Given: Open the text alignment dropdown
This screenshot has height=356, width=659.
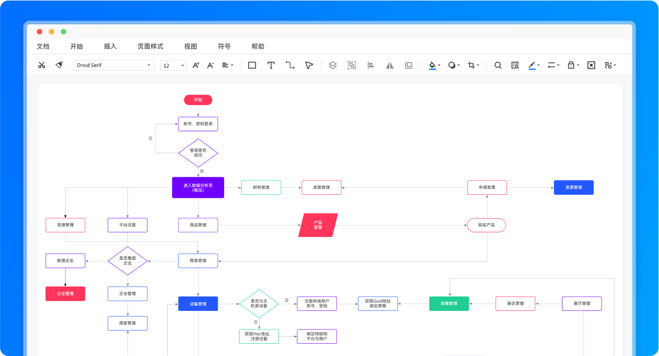Looking at the screenshot, I should point(227,65).
